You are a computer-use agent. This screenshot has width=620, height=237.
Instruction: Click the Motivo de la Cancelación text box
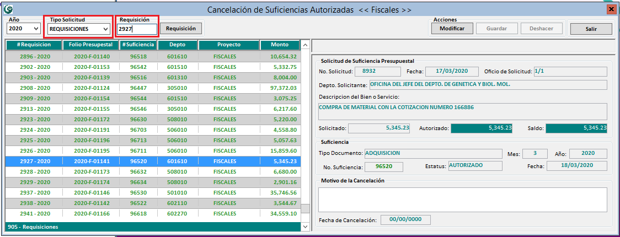pyautogui.click(x=462, y=199)
